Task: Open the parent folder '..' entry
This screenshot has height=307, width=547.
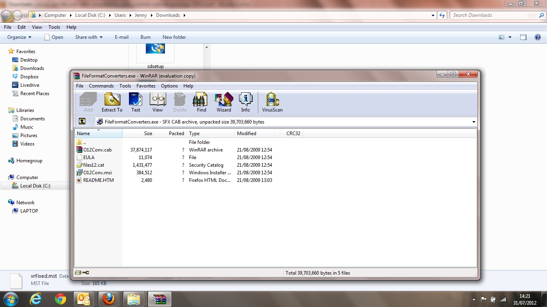Action: (x=81, y=142)
